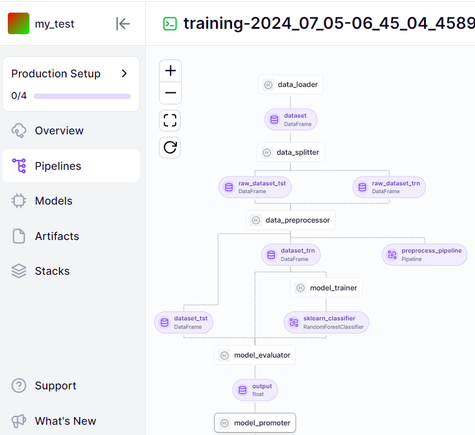Click the preprocess_pipeline artifact node
This screenshot has width=475, height=435.
coord(425,254)
